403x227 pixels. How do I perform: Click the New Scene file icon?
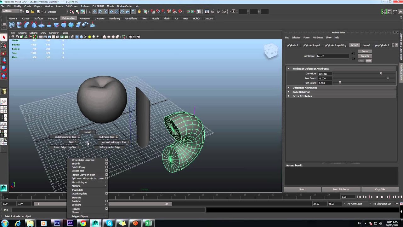point(27,12)
